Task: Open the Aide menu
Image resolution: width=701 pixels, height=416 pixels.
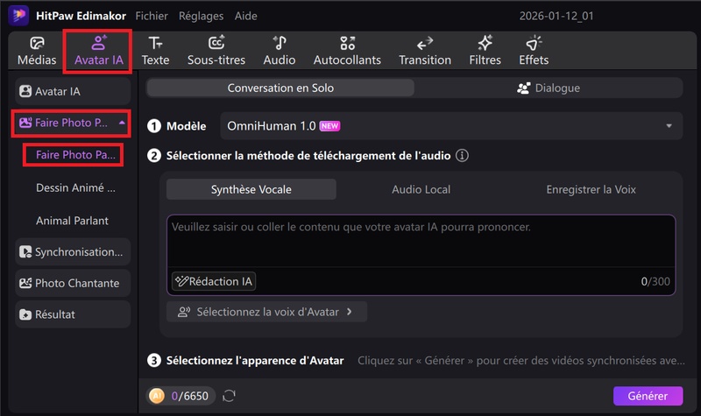Action: 246,16
